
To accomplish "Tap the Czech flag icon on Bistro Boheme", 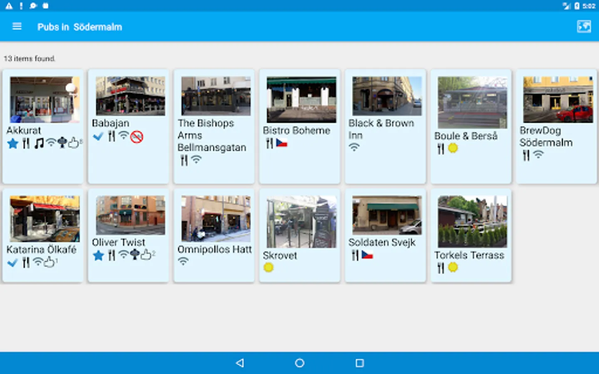I will pyautogui.click(x=282, y=143).
